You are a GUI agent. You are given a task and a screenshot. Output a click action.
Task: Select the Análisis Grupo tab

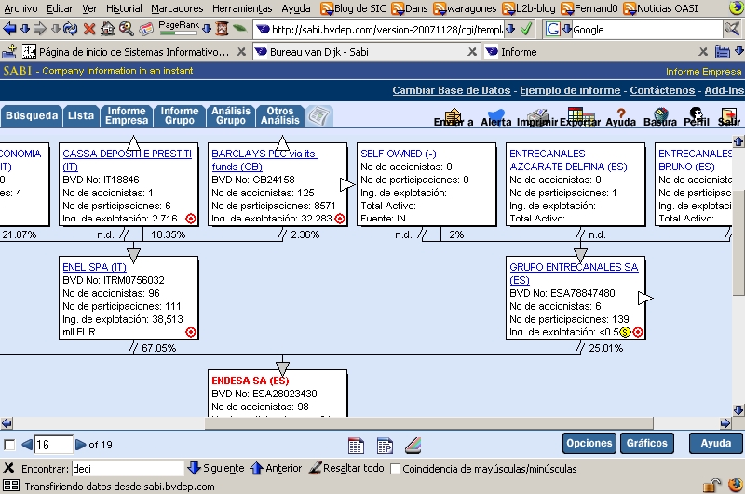pyautogui.click(x=231, y=115)
